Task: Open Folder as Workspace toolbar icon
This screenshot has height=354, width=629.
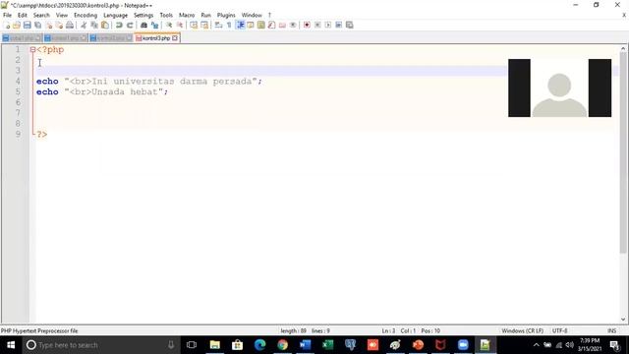Action: [x=282, y=25]
